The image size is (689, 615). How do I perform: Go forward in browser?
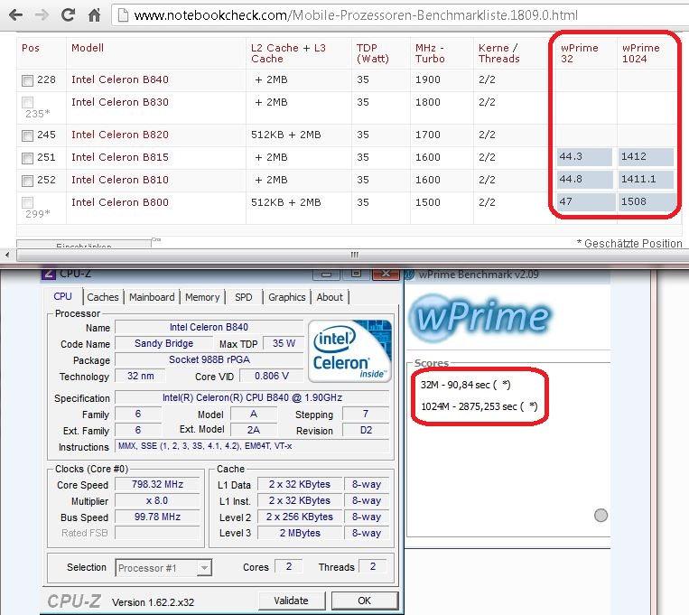pyautogui.click(x=42, y=15)
